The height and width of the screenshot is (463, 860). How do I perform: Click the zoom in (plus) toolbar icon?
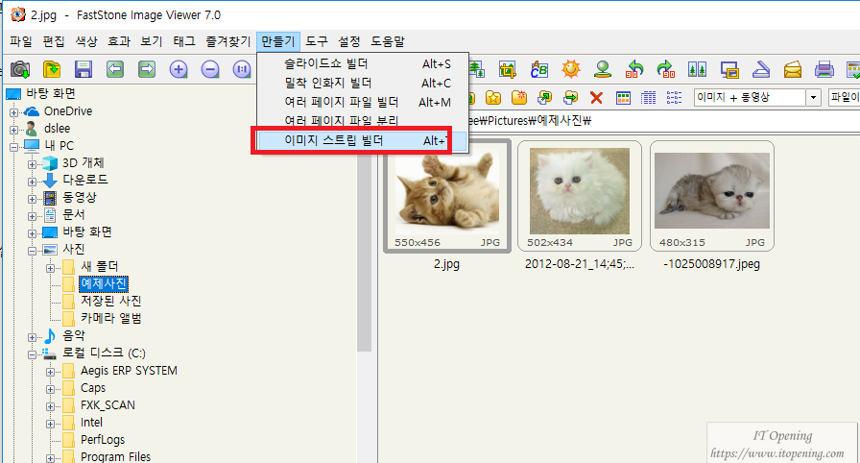pos(179,69)
